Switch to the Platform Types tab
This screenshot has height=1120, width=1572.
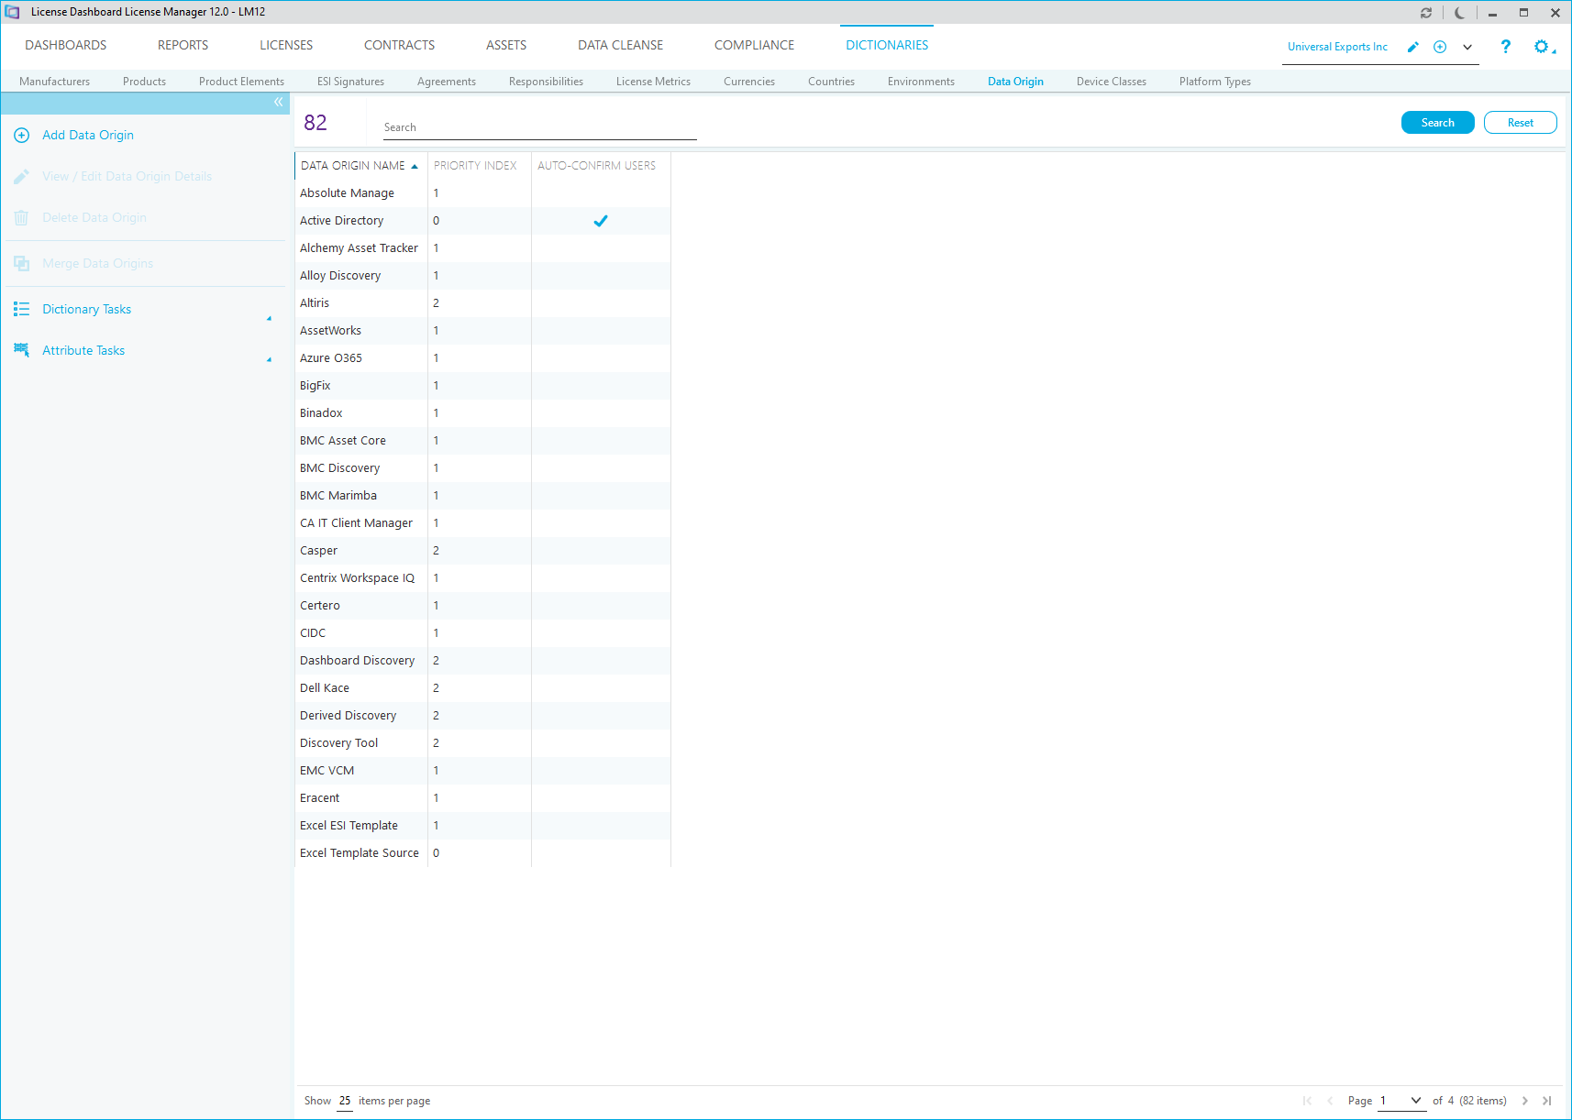1215,82
